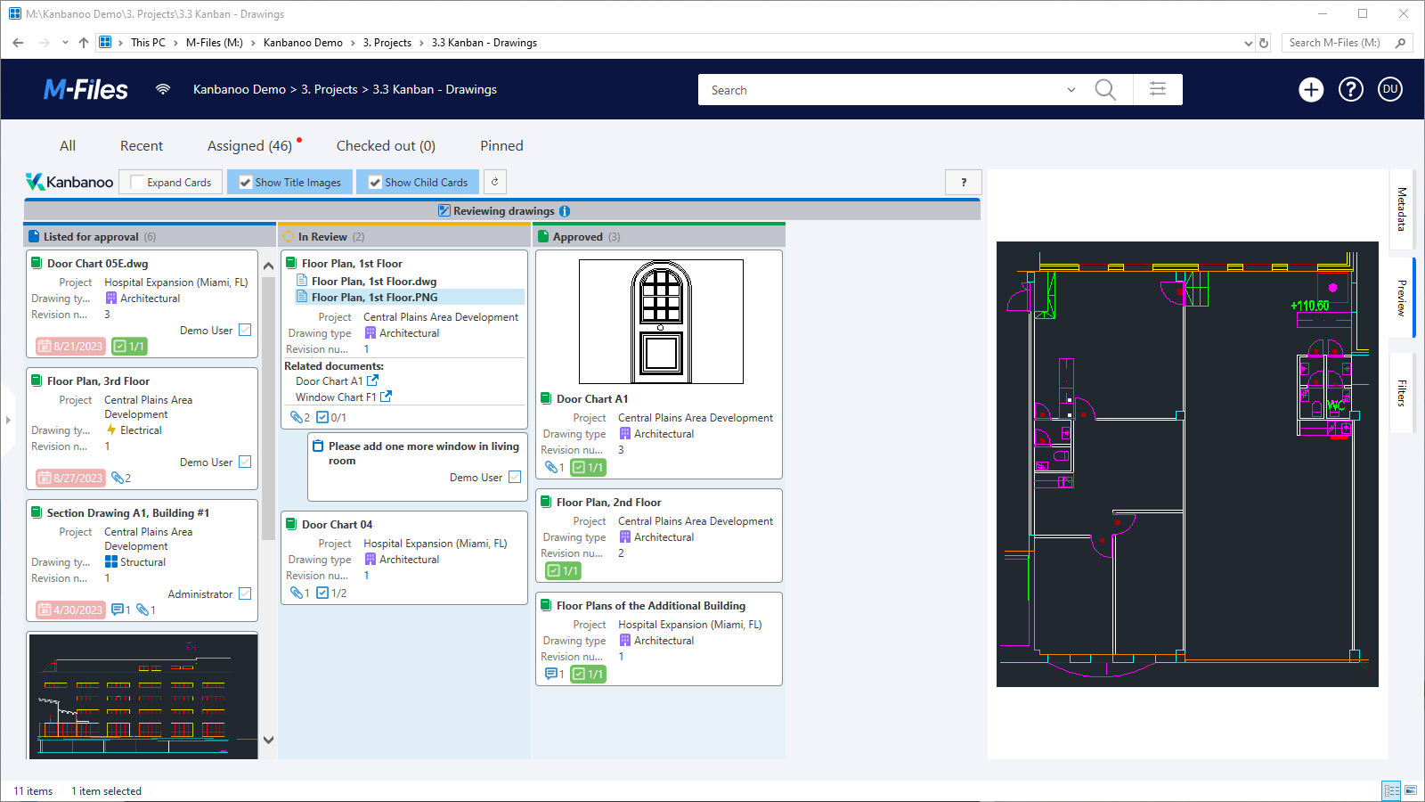Click the Kanbanoo refresh board icon
The width and height of the screenshot is (1425, 802).
(x=495, y=182)
